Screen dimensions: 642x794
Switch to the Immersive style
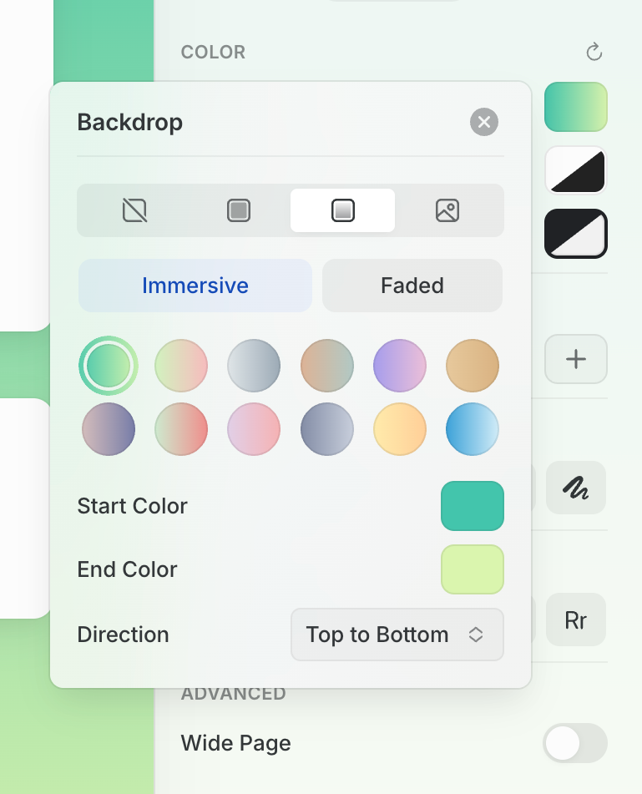click(195, 286)
